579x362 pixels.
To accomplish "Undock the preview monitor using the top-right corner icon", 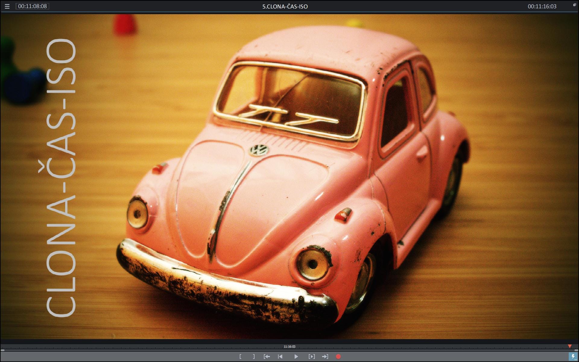I will coord(574,5).
